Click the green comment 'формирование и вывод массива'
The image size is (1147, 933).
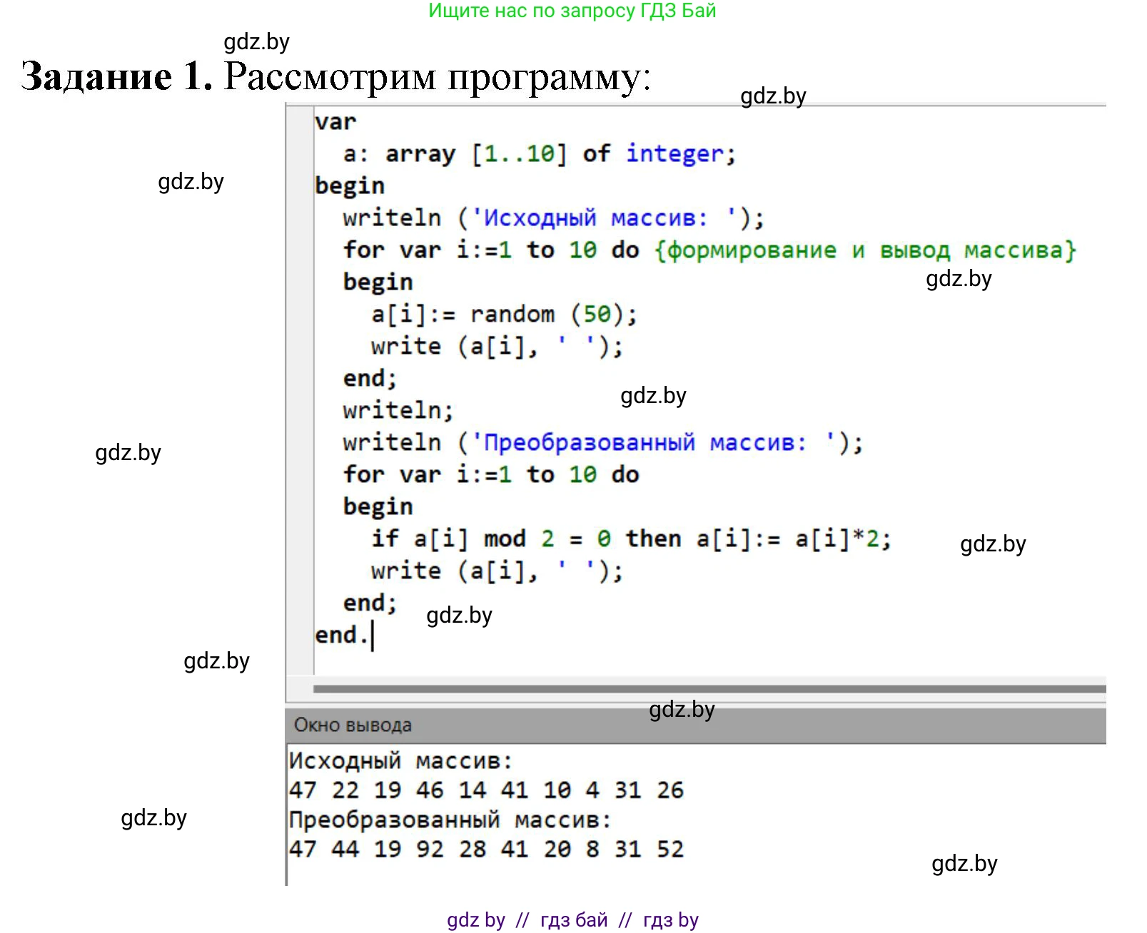(x=864, y=250)
